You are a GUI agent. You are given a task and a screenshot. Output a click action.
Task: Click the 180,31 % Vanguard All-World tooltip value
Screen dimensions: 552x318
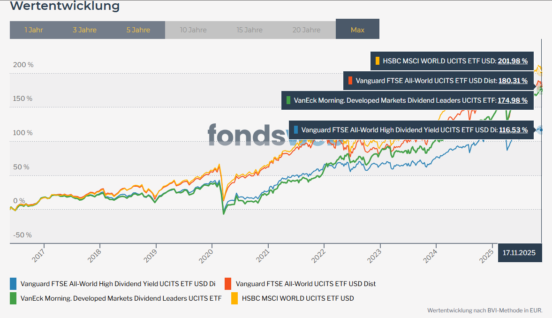click(x=513, y=81)
